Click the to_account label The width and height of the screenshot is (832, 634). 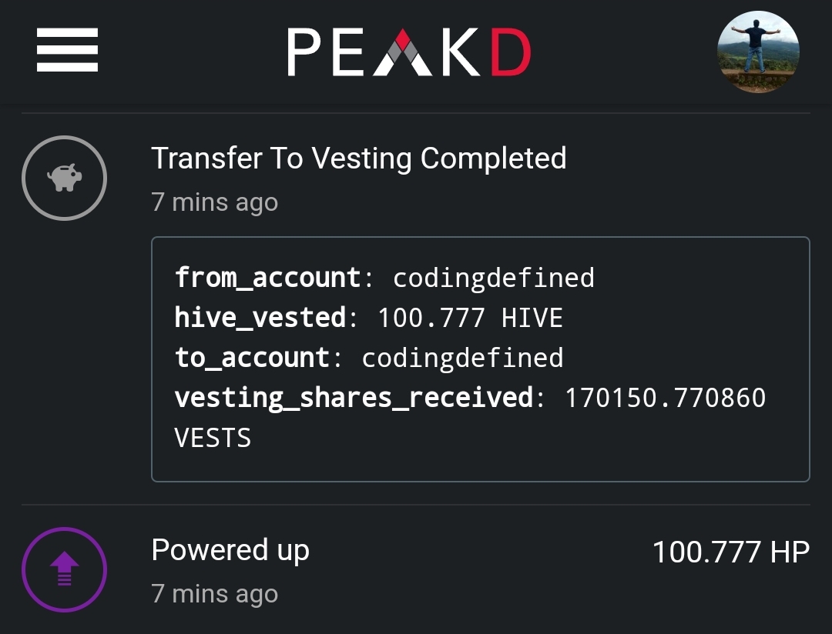252,358
